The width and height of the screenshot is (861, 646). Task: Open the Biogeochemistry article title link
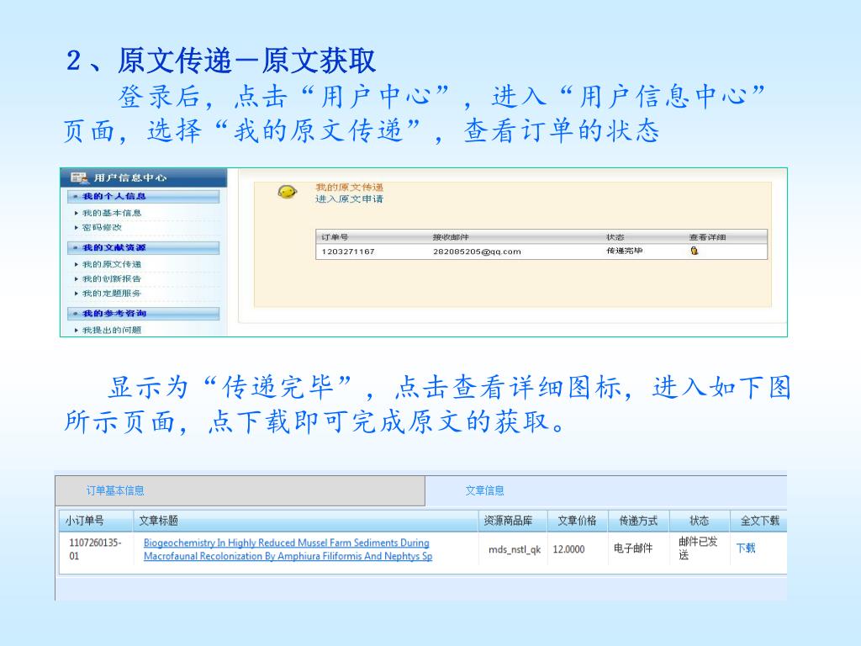pos(288,549)
